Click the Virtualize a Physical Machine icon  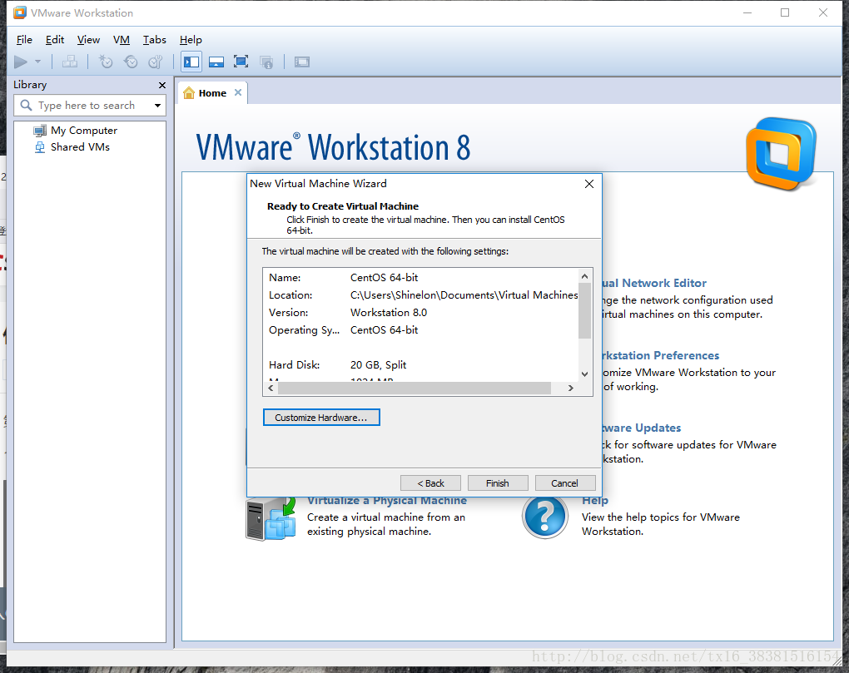(x=271, y=518)
